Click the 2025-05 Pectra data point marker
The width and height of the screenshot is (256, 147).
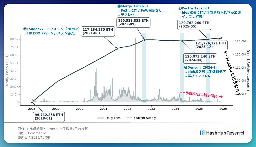[208, 39]
